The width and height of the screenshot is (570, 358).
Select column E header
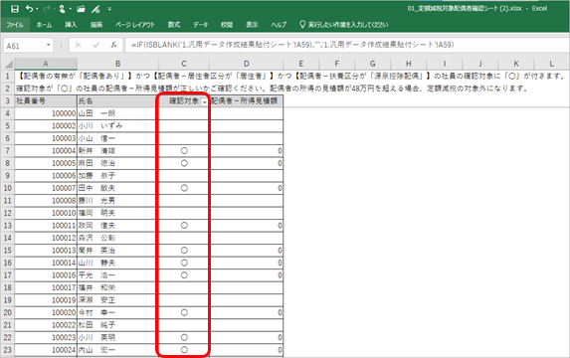pos(301,64)
